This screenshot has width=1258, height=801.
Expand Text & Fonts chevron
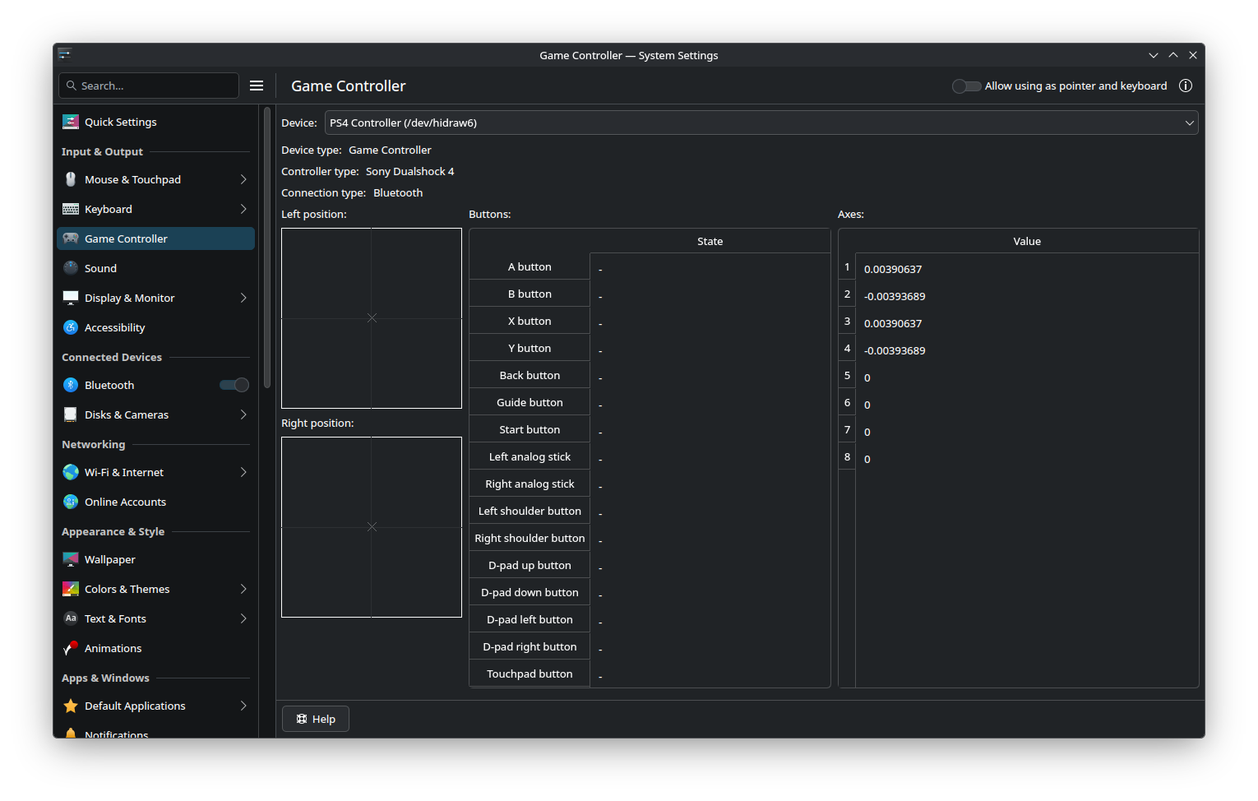[x=243, y=618]
